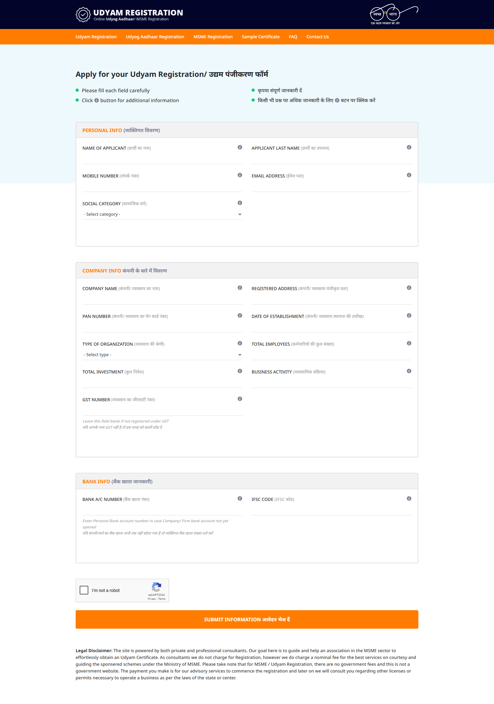Focus the Company Name field

[x=162, y=299]
